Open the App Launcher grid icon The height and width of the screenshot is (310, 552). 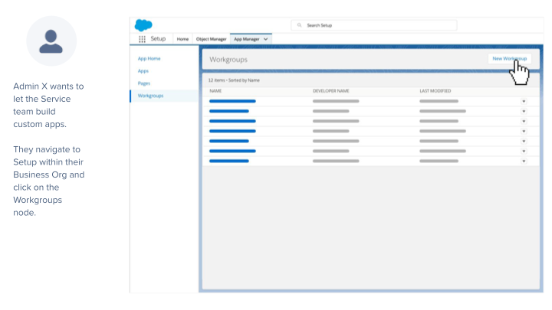click(142, 39)
